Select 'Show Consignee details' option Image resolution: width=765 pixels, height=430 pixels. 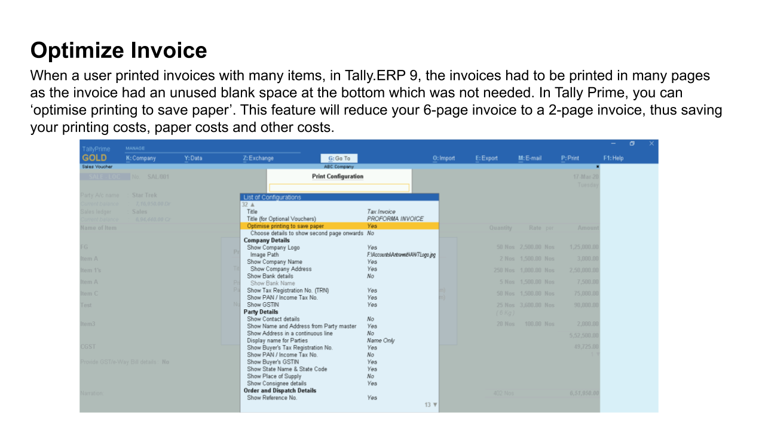tap(339, 384)
